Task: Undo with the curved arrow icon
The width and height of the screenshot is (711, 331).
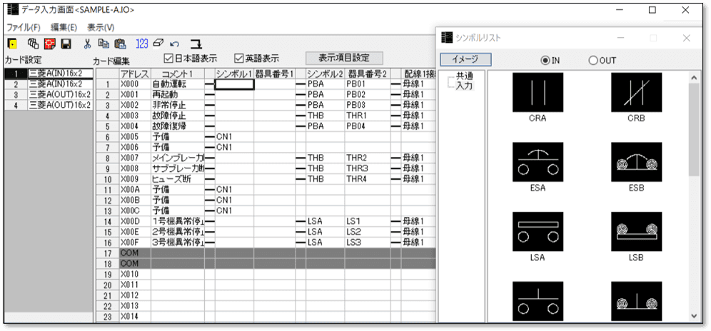Action: click(x=175, y=44)
